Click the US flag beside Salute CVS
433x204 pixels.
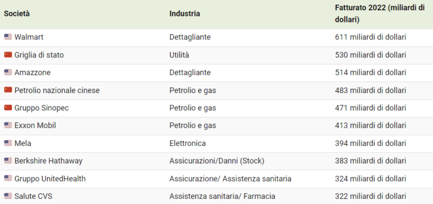point(8,196)
